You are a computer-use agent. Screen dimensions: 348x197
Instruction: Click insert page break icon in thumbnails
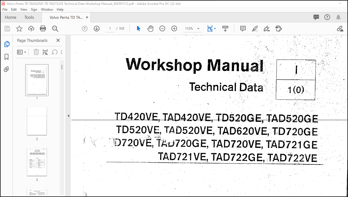pyautogui.click(x=45, y=52)
